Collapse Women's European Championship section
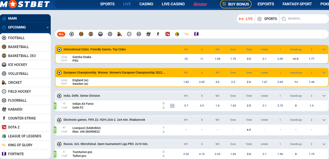329x159 pixels. [x=323, y=73]
